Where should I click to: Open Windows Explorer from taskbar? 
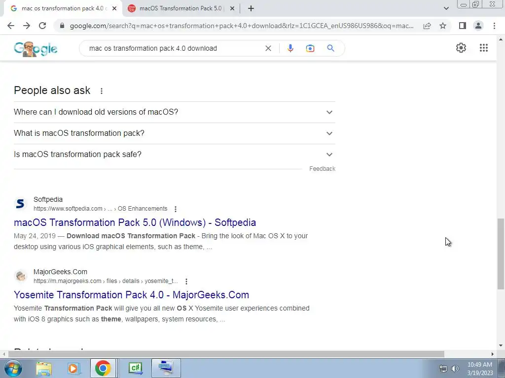click(x=44, y=368)
